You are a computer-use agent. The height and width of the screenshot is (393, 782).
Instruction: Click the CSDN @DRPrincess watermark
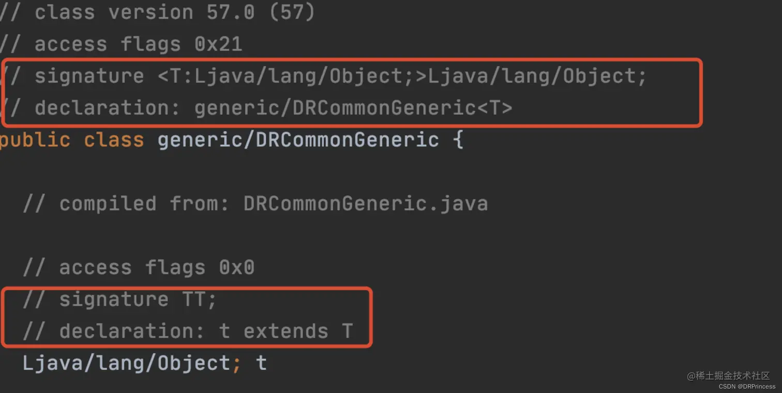747,386
